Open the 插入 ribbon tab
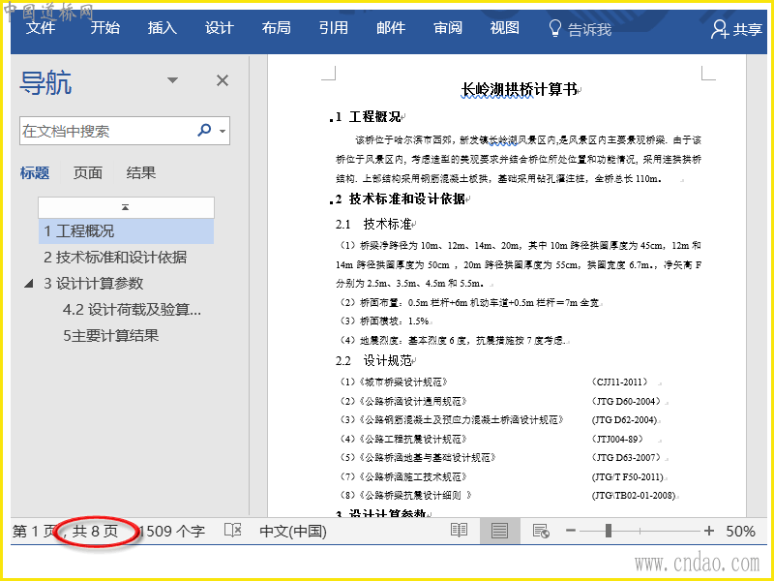 [x=162, y=28]
